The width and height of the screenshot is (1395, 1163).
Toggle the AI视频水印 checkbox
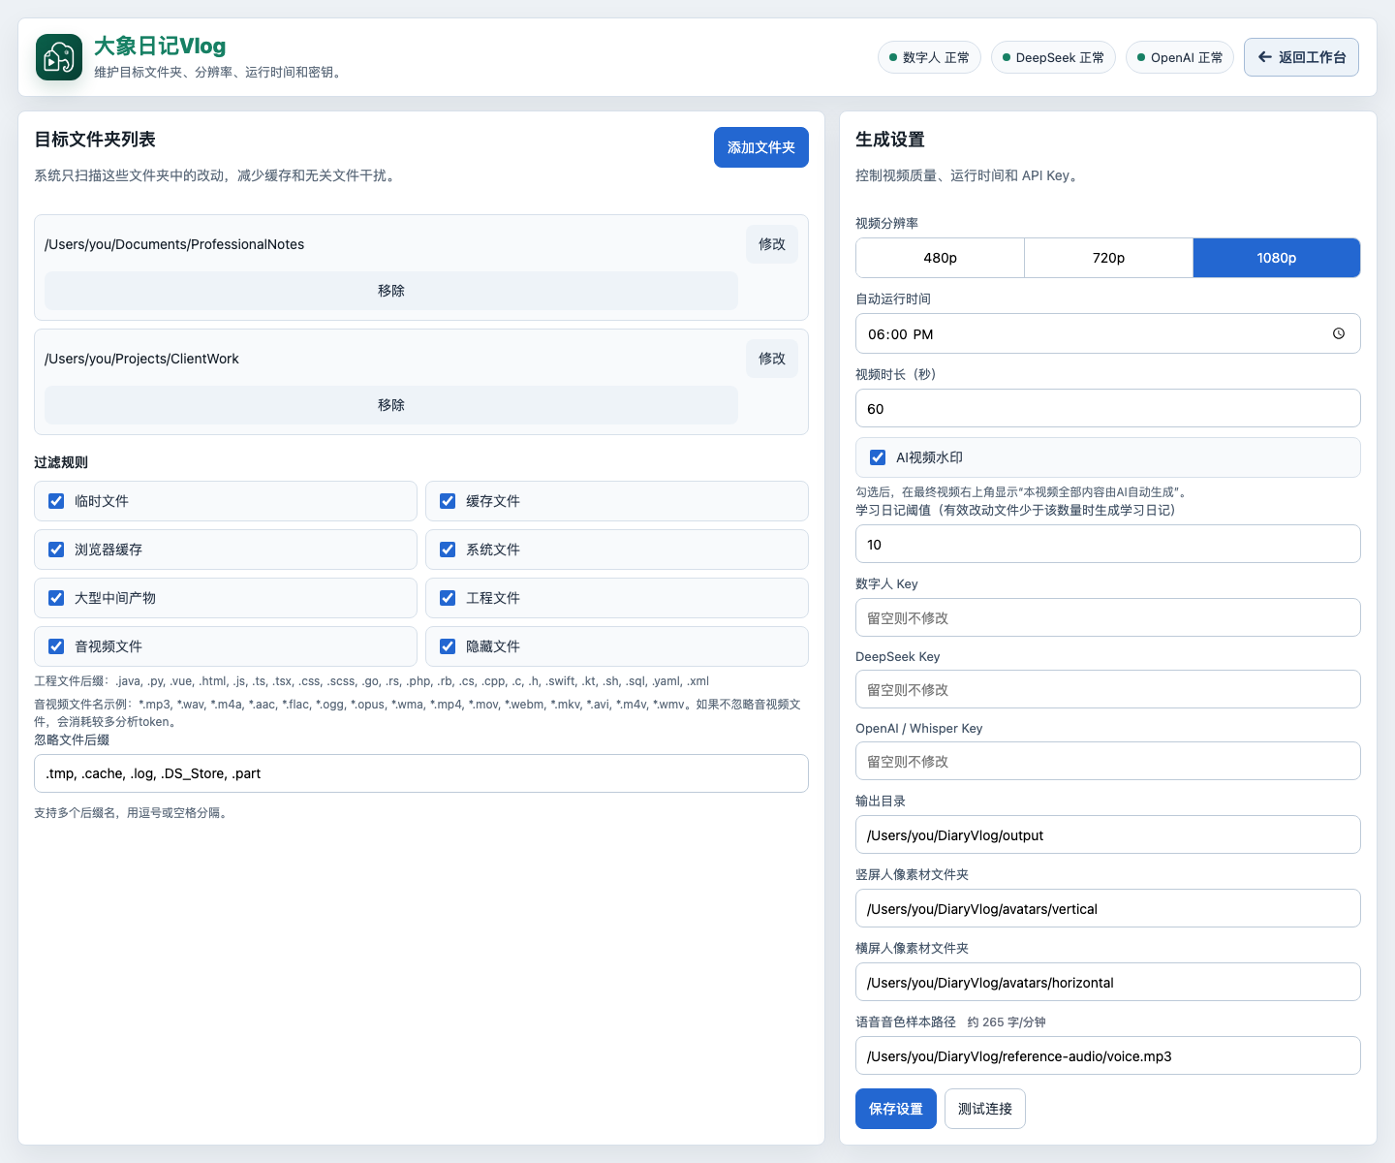878,457
